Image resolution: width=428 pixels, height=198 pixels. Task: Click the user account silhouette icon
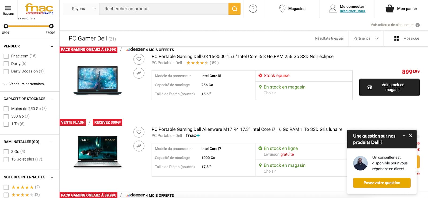click(333, 9)
